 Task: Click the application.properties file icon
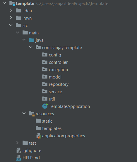point(39,136)
